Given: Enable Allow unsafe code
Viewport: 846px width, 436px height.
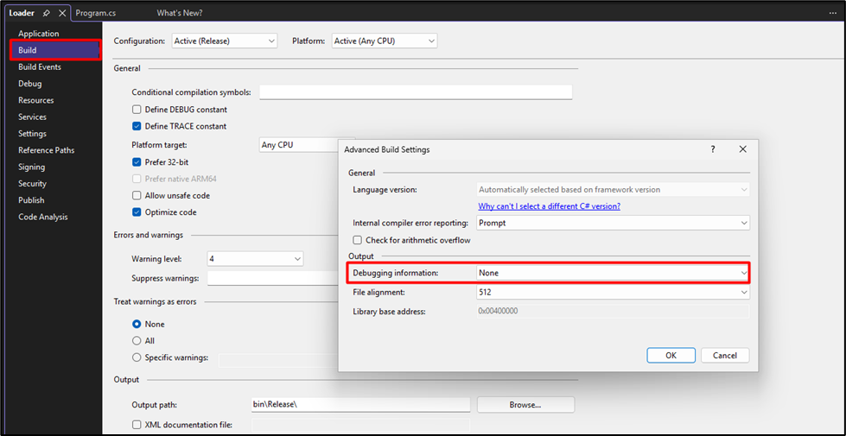Looking at the screenshot, I should point(137,196).
